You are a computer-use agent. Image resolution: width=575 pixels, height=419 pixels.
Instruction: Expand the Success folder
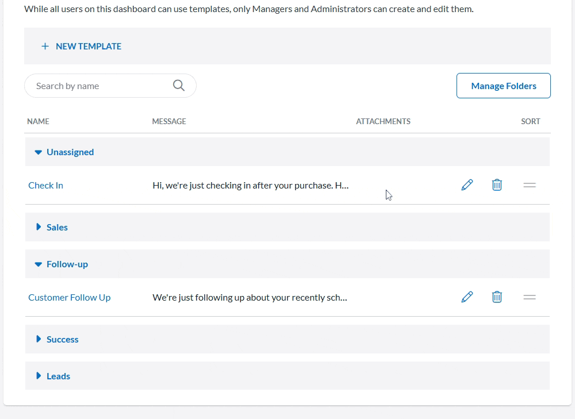39,339
